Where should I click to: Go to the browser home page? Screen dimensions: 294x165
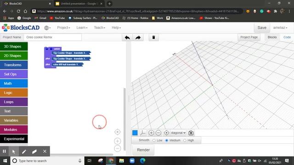tap(25, 11)
